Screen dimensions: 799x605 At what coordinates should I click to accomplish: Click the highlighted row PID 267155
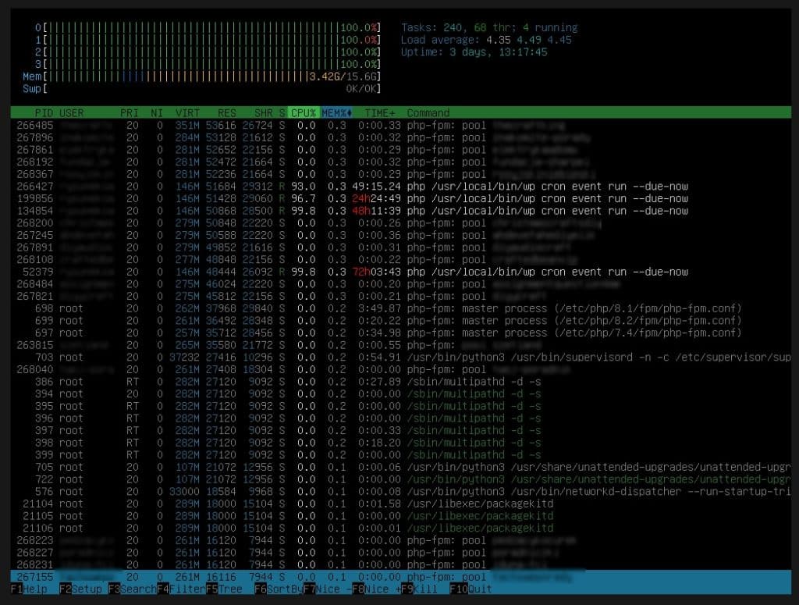click(400, 577)
